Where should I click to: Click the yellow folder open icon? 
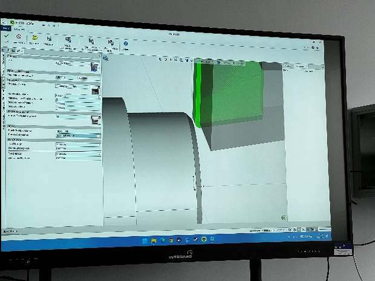(35, 37)
